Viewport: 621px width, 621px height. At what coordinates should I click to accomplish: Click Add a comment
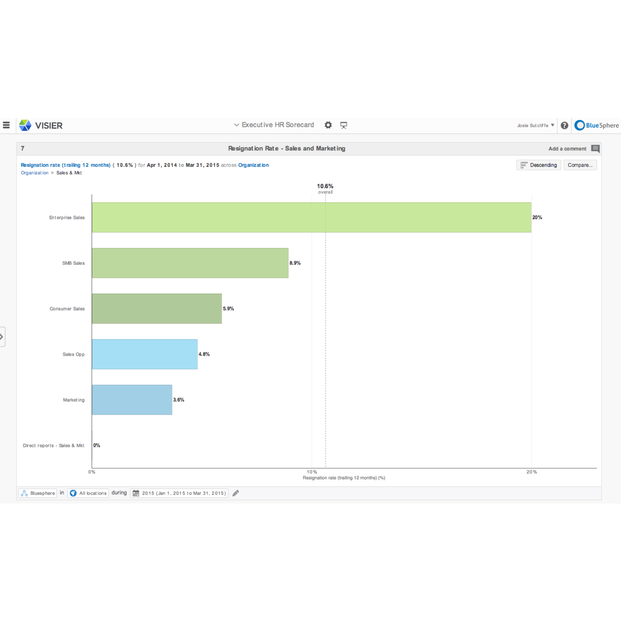(x=567, y=148)
